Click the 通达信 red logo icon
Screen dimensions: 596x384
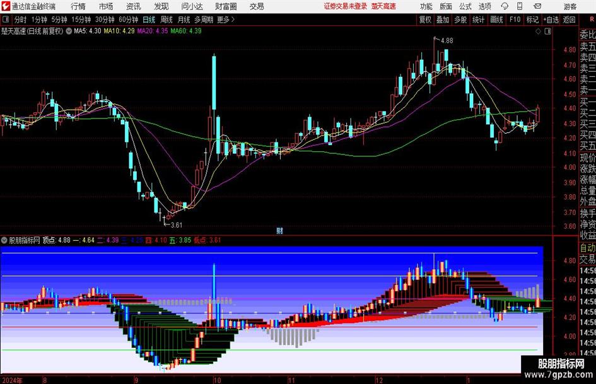pyautogui.click(x=6, y=6)
